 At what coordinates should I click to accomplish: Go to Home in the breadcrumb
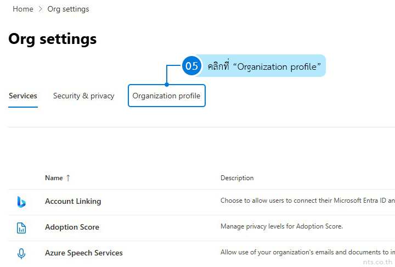[x=23, y=9]
